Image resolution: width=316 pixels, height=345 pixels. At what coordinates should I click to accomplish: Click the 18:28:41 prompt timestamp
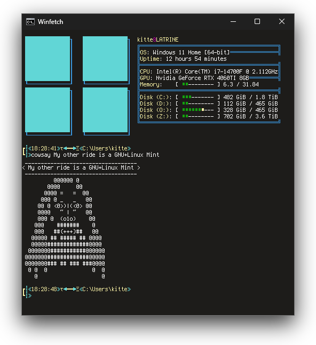[x=44, y=148]
